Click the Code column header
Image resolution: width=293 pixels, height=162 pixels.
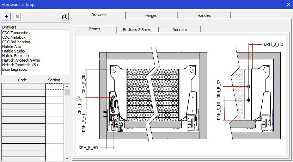(x=23, y=80)
